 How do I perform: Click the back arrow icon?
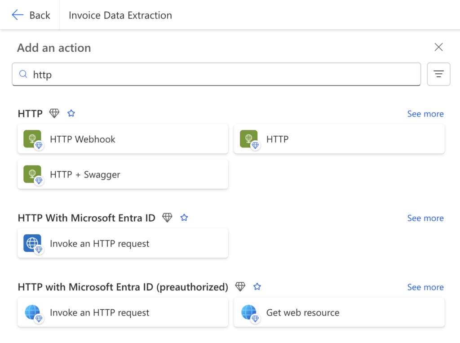(18, 15)
